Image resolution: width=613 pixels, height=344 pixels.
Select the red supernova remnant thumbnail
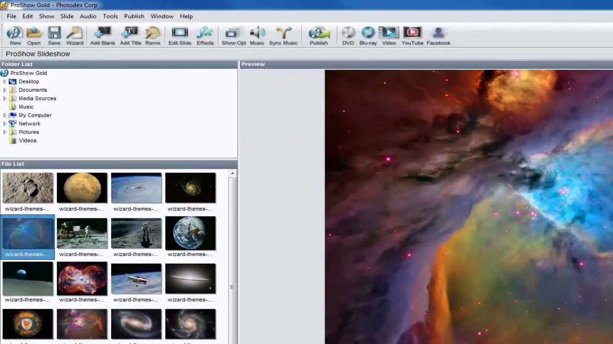82,279
